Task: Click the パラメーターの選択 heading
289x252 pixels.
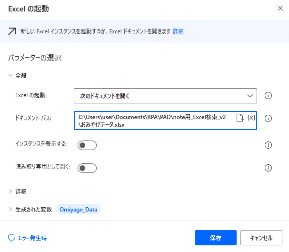Action: tap(35, 58)
